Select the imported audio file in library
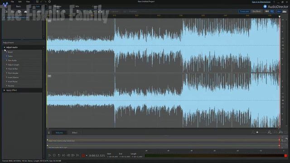 tap(18, 18)
